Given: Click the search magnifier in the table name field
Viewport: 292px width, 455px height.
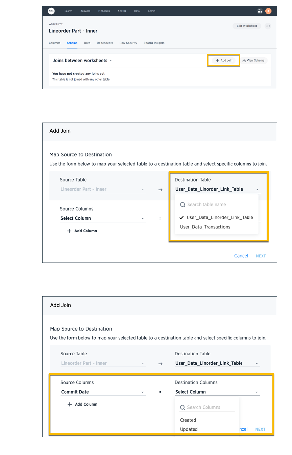Looking at the screenshot, I should pyautogui.click(x=183, y=205).
